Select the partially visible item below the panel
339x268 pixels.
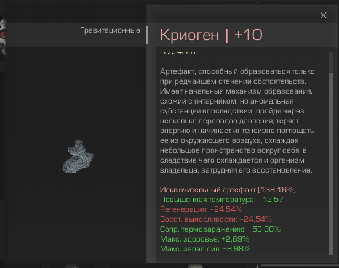pos(196,266)
